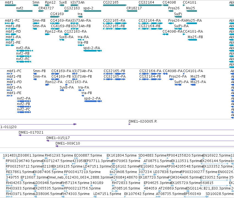The height and width of the screenshot is (198, 234).
Task: Click the CG32164 gene bar
Action: point(150,5)
